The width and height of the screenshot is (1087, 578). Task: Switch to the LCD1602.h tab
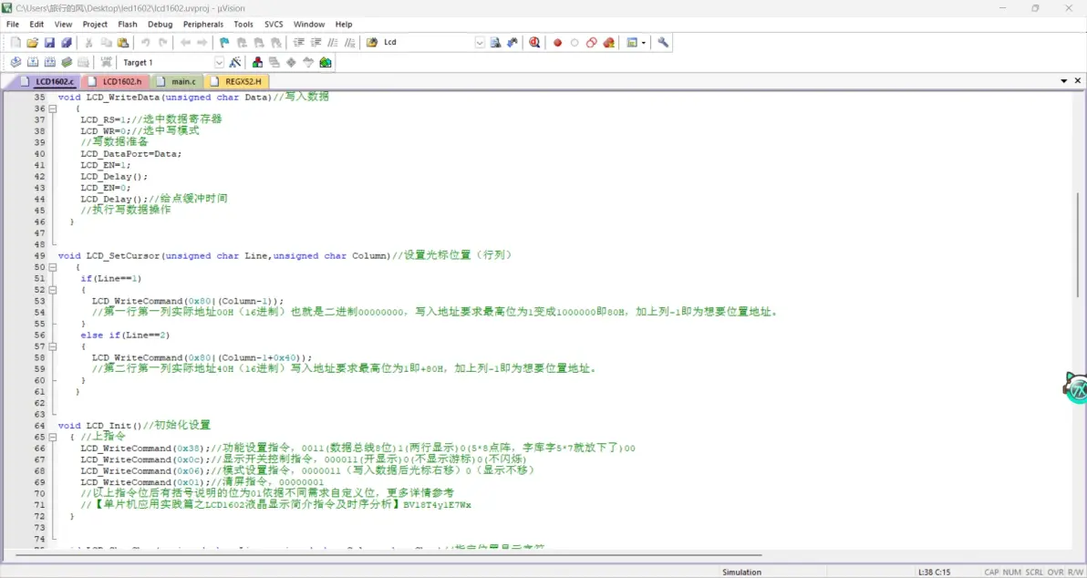tap(117, 82)
